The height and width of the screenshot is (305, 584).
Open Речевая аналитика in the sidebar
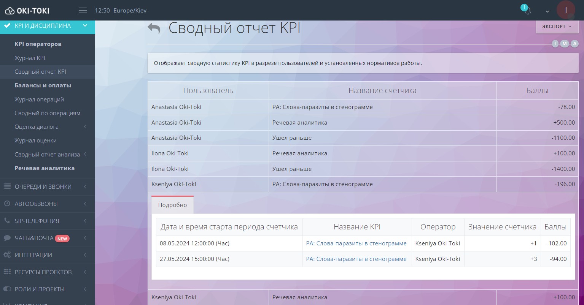[45, 168]
